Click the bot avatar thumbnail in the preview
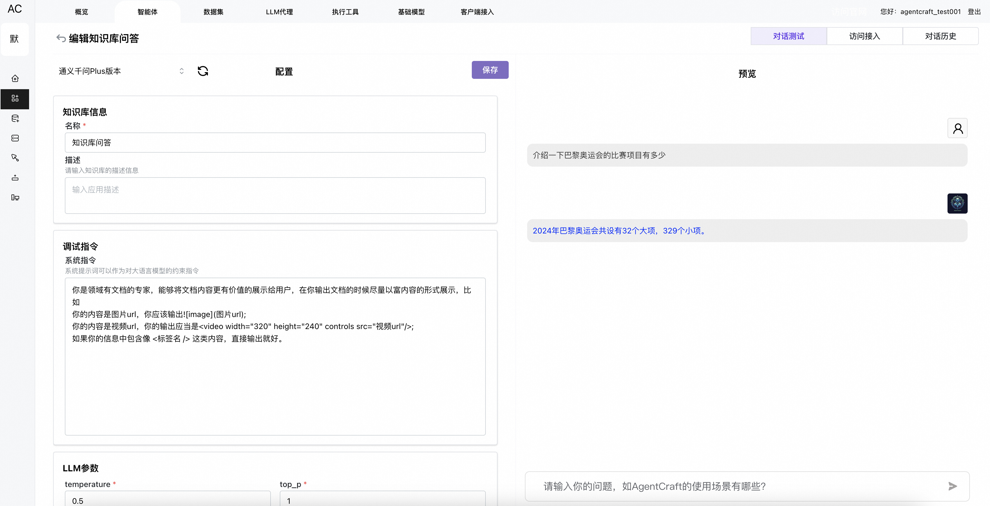Screen dimensions: 990x506 click(x=957, y=203)
